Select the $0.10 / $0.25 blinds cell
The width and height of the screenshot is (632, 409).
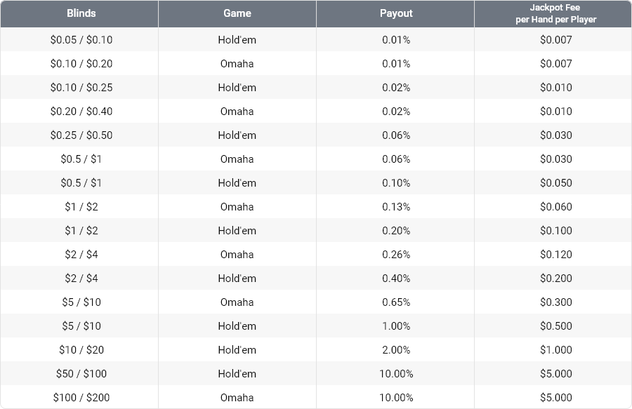coord(81,88)
